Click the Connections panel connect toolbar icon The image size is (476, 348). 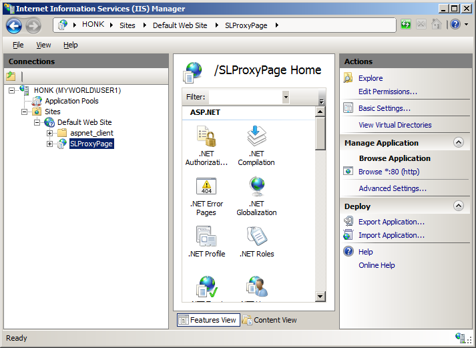coord(11,76)
